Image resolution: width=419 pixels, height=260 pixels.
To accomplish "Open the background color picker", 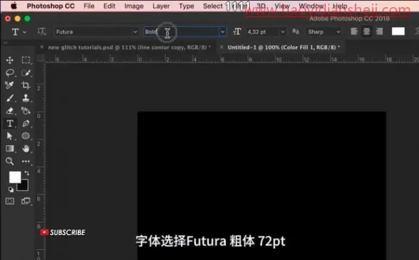I will (x=24, y=186).
